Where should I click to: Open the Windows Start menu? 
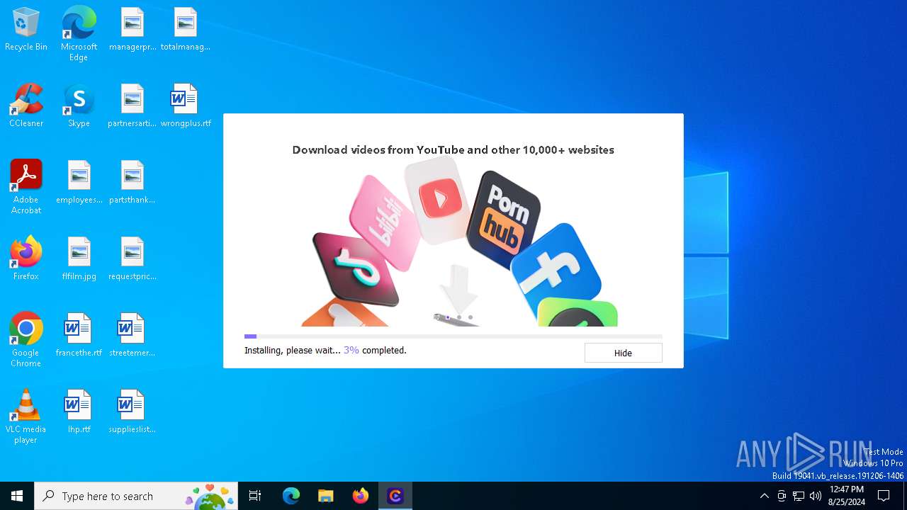[x=17, y=496]
